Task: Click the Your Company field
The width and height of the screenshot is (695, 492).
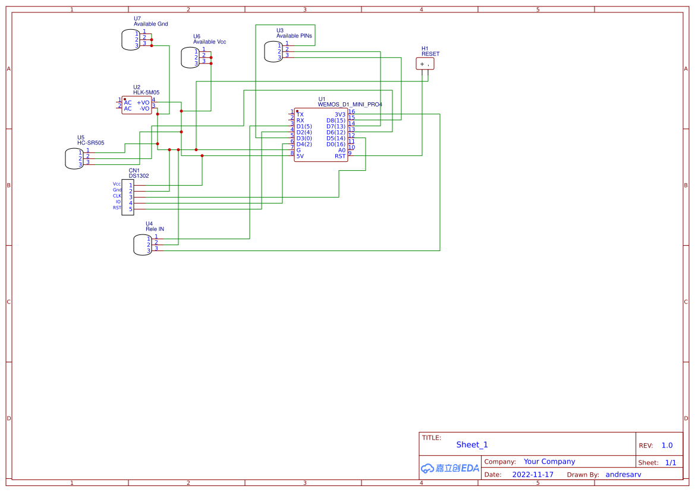Action: [x=549, y=461]
